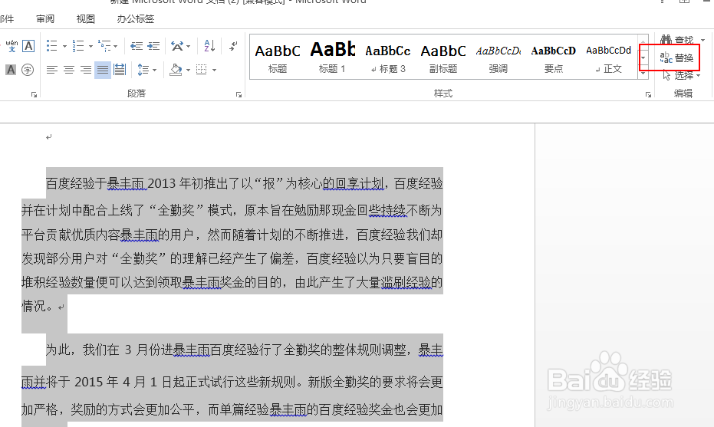Viewport: 714px width, 427px height.
Task: Open the line spacing dropdown arrow
Action: point(154,70)
